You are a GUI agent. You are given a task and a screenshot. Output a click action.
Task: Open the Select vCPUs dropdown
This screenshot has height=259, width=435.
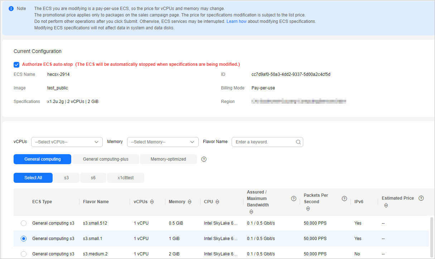pos(67,142)
